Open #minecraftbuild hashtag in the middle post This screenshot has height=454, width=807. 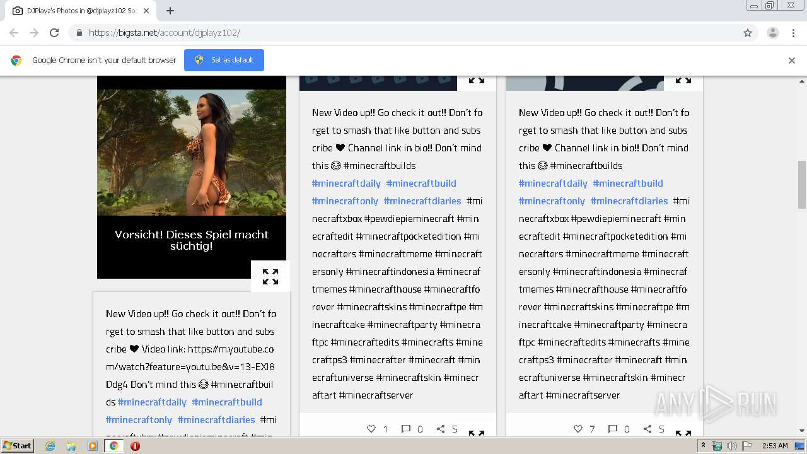(421, 183)
